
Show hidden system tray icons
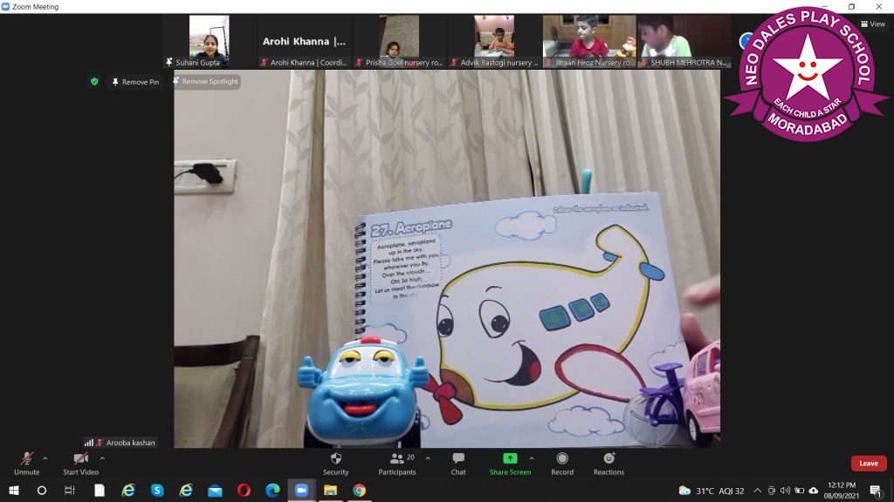pyautogui.click(x=757, y=491)
